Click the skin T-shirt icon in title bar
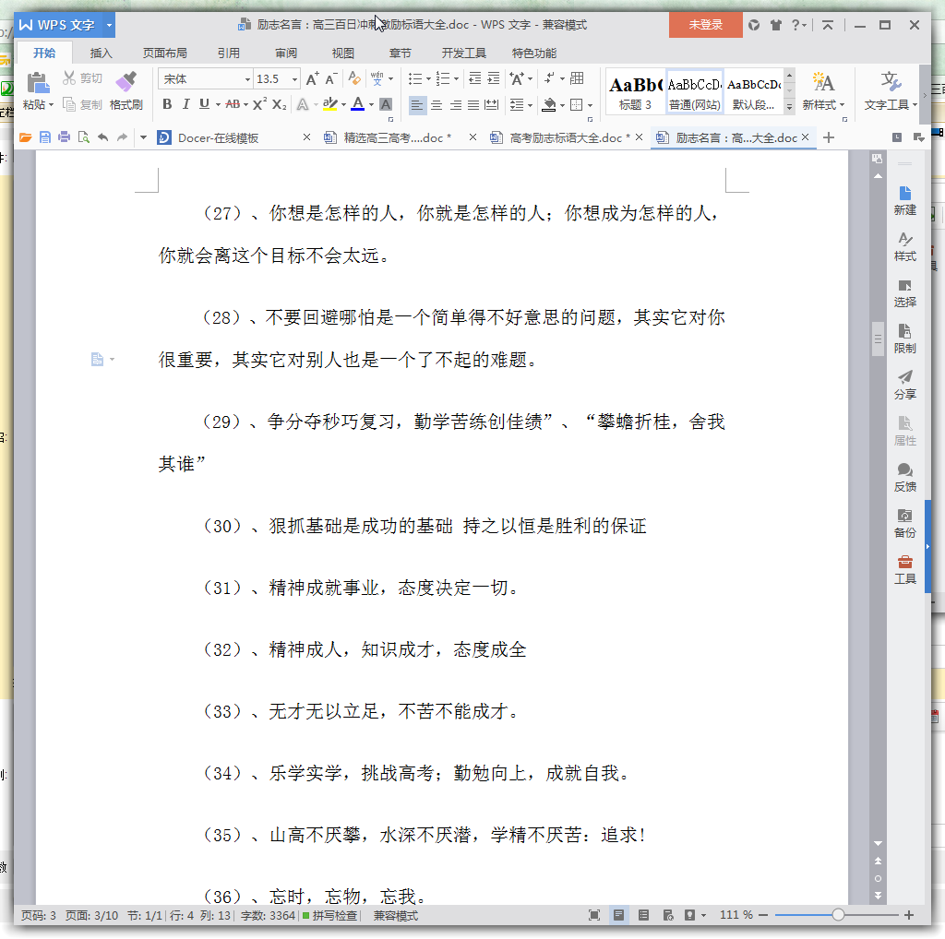The height and width of the screenshot is (939, 945). (x=775, y=25)
